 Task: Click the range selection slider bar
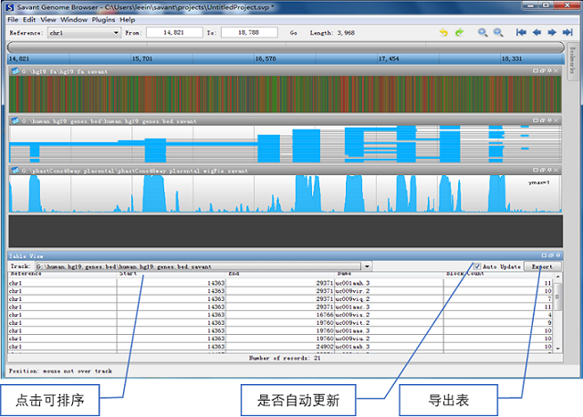283,46
